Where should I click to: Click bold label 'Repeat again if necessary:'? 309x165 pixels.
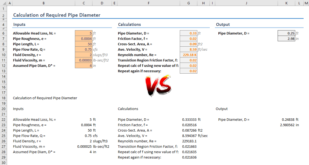(139, 71)
